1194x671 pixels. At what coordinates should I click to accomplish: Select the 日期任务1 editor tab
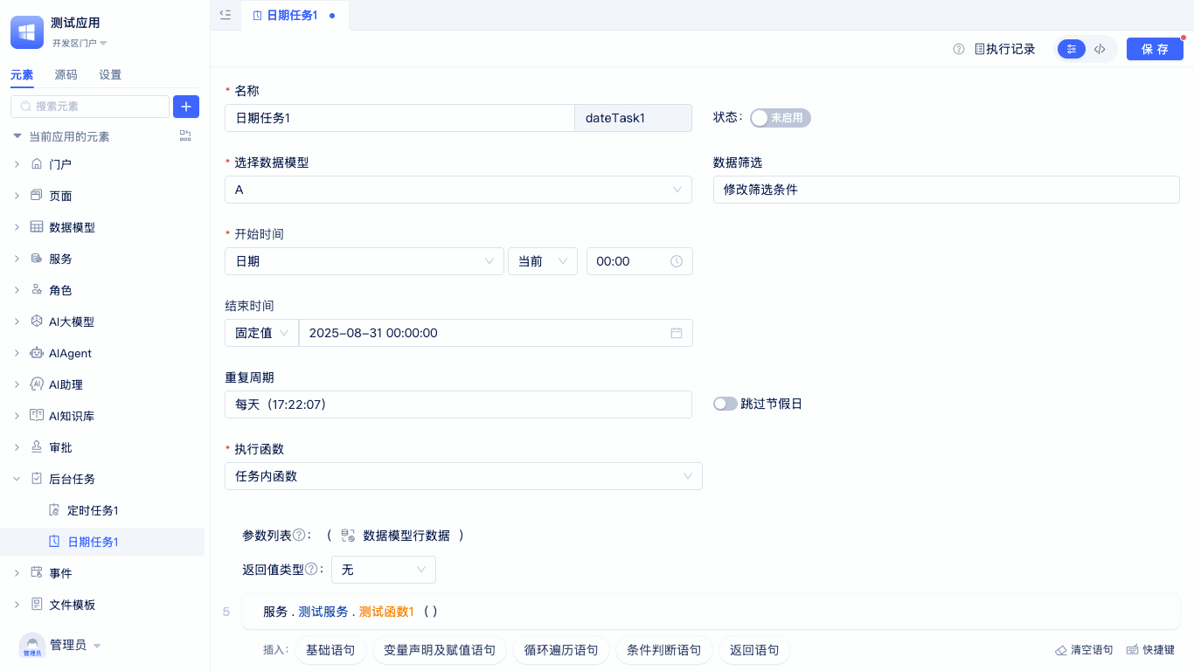[x=295, y=16]
